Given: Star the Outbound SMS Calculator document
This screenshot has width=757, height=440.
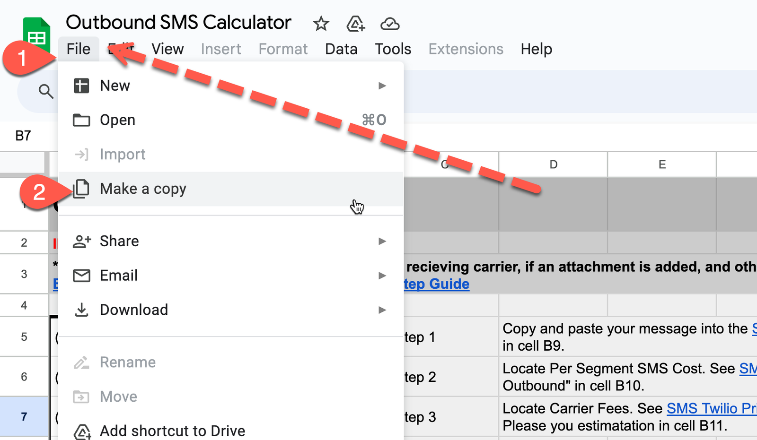Looking at the screenshot, I should point(321,24).
